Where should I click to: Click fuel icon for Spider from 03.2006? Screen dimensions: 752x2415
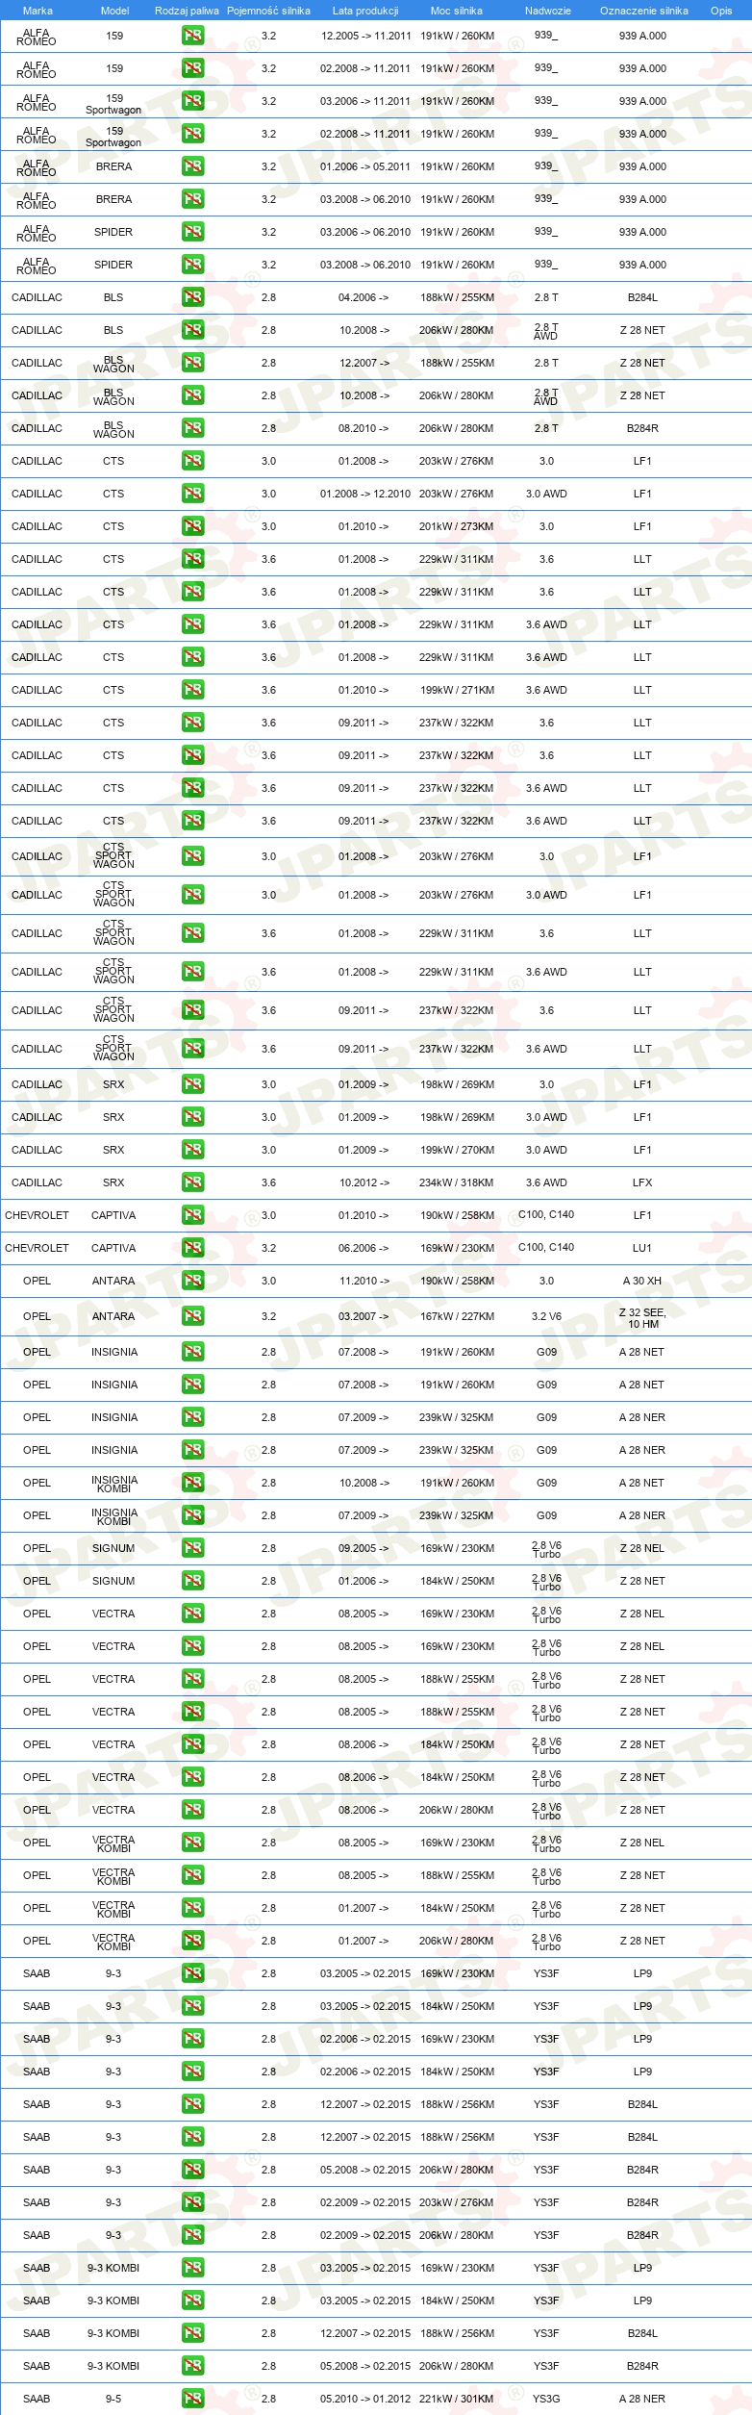click(x=192, y=232)
